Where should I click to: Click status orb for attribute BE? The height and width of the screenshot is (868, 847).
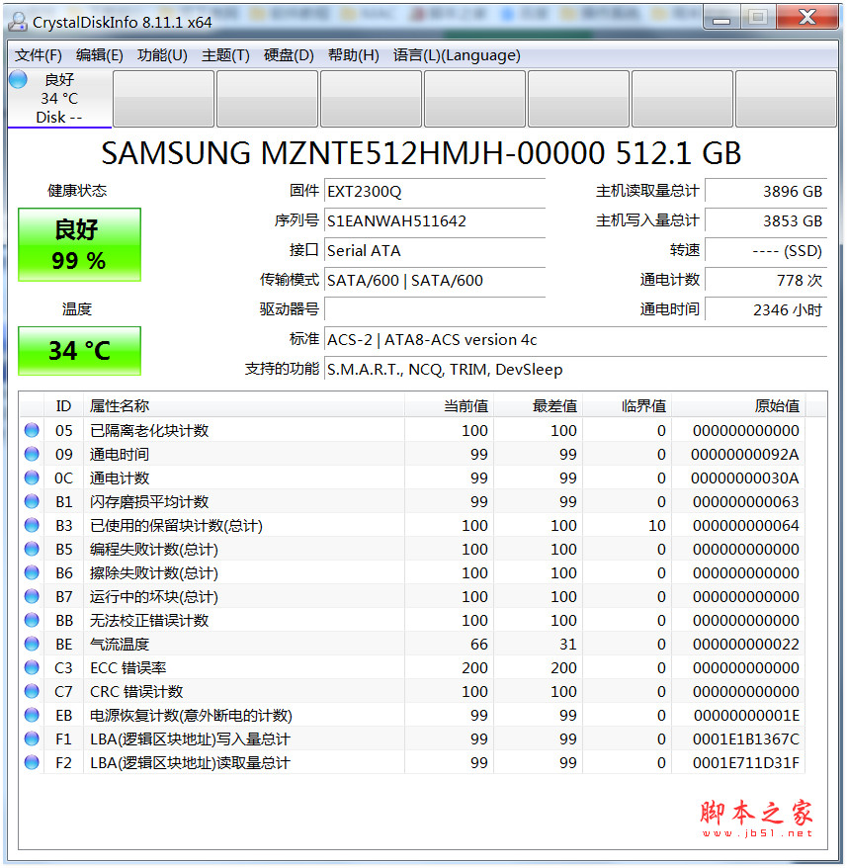pos(32,644)
